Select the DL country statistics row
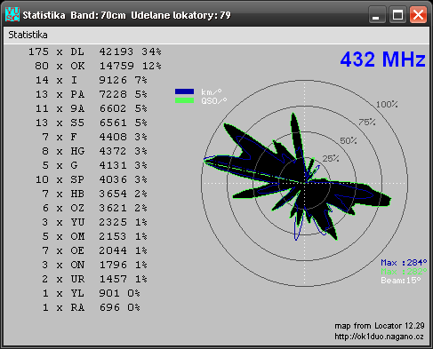 pos(95,52)
